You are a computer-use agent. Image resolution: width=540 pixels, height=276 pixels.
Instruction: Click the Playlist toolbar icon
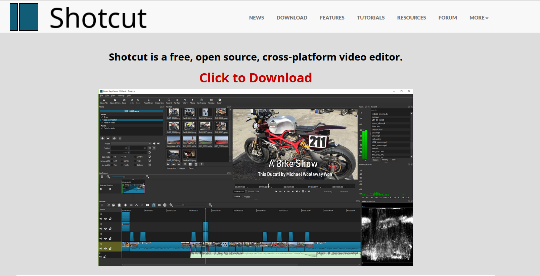coord(177,101)
